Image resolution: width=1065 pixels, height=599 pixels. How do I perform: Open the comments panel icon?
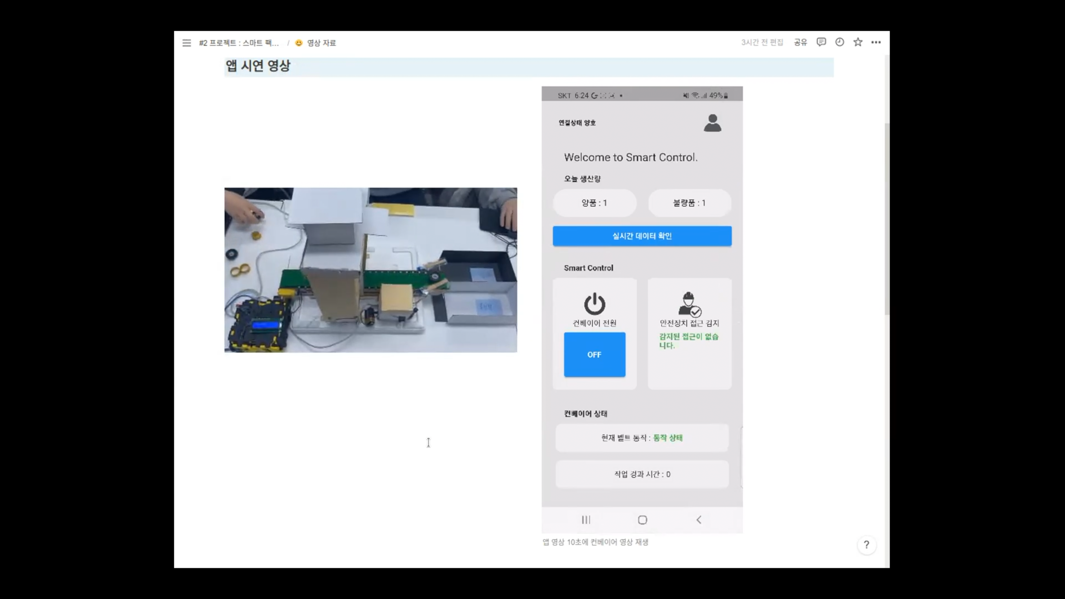pyautogui.click(x=821, y=42)
